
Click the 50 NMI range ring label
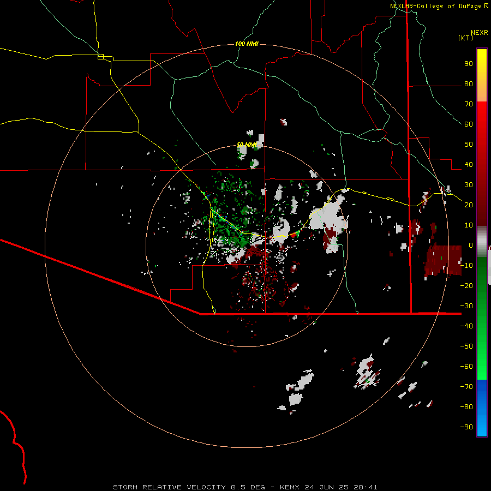pos(247,145)
